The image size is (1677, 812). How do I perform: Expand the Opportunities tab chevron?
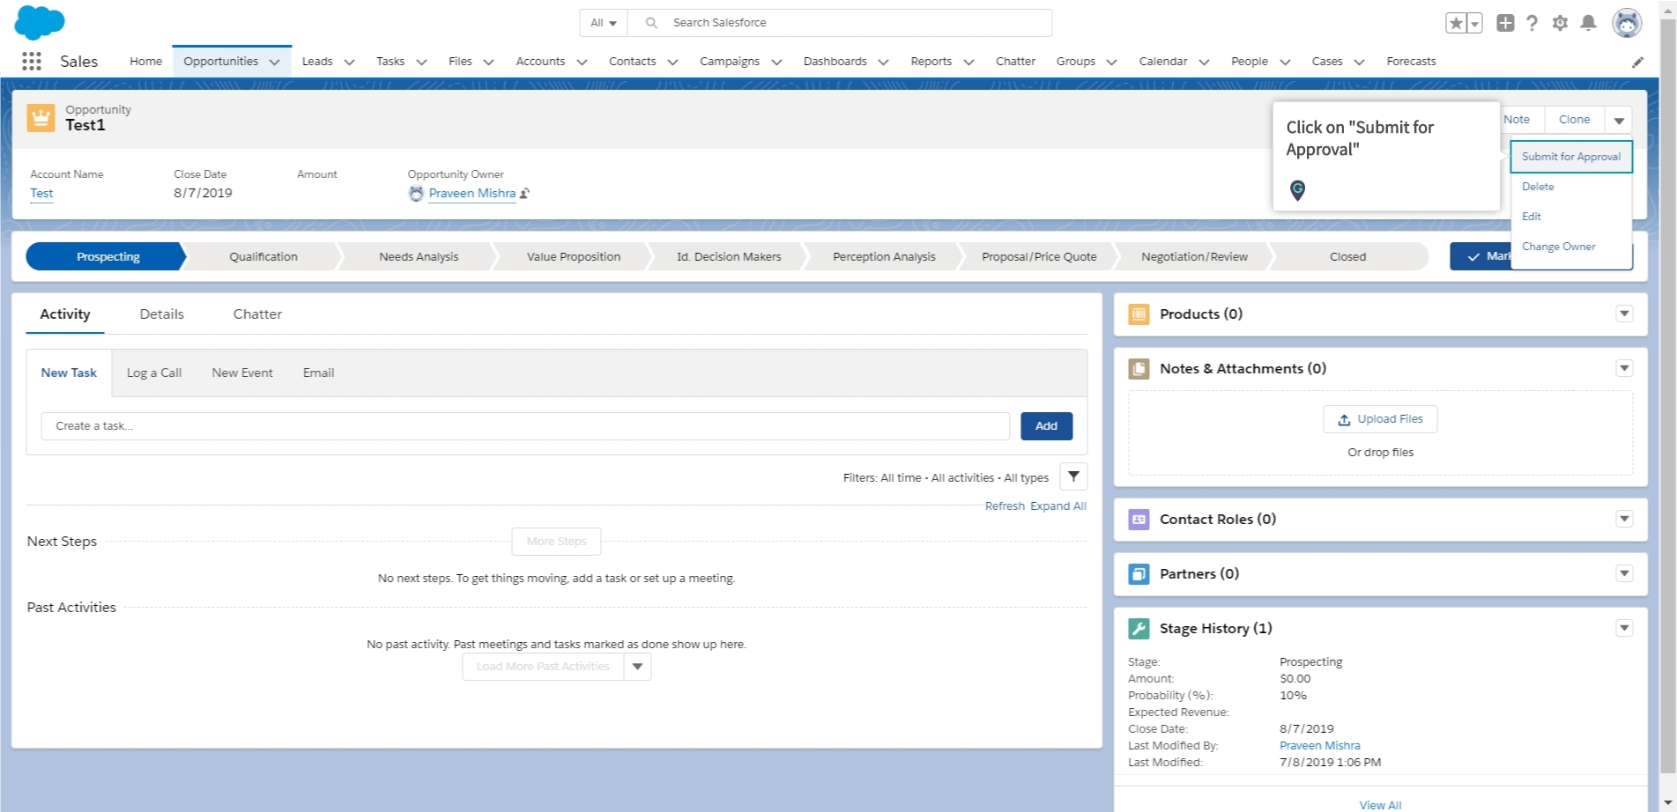(x=274, y=62)
